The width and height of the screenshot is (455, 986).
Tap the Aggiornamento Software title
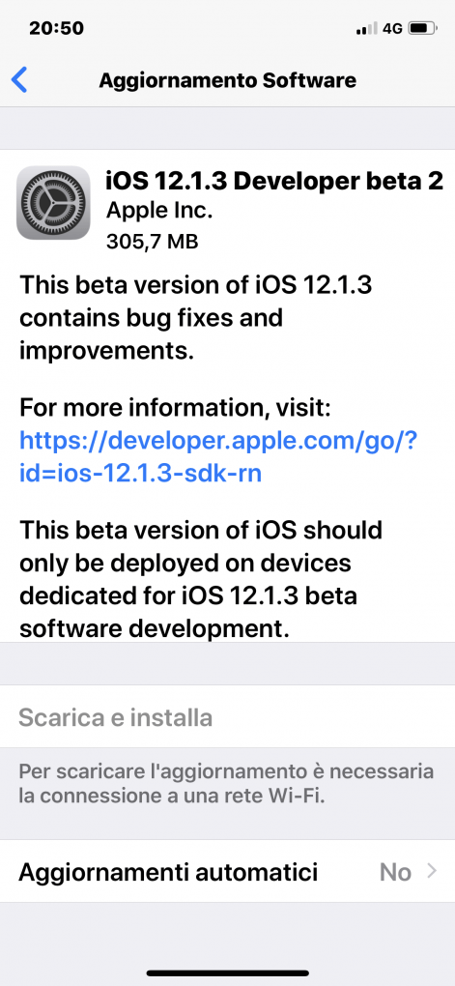tap(228, 80)
